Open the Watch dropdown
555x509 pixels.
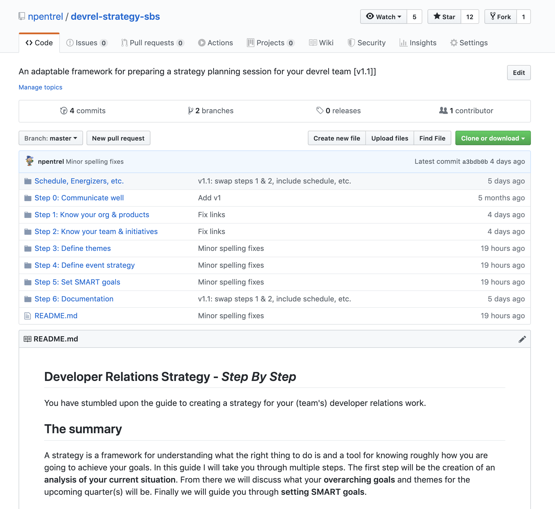point(384,17)
